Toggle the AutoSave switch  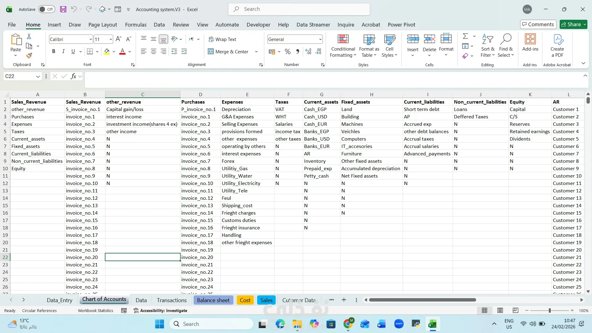47,9
